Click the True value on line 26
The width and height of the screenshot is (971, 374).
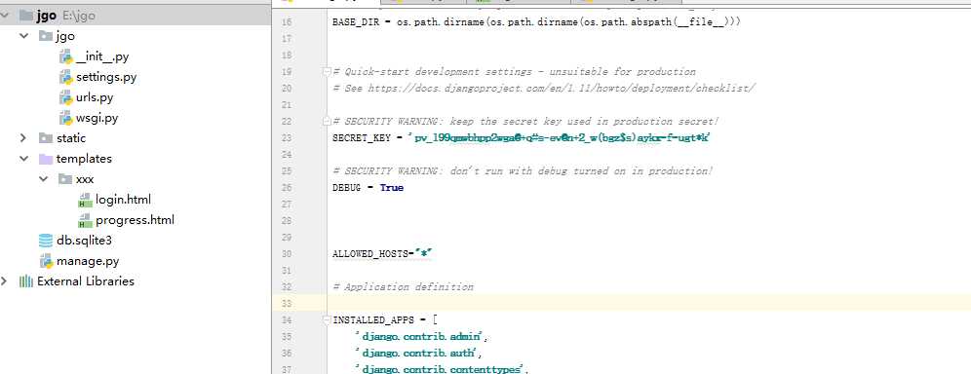[x=391, y=187]
